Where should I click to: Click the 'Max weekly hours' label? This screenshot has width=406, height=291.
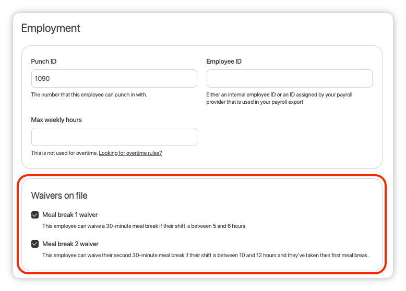pos(56,120)
